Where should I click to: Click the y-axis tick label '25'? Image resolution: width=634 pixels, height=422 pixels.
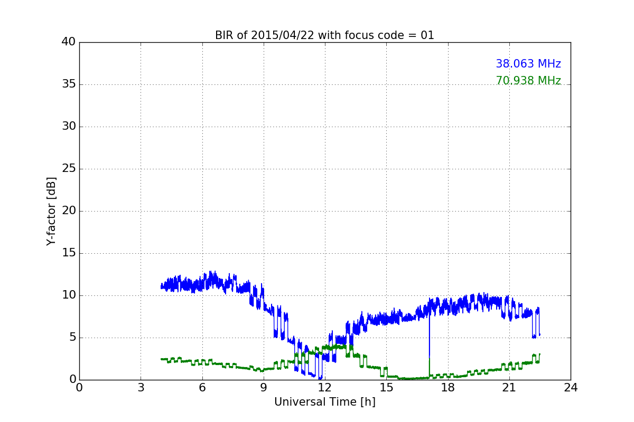tap(69, 169)
